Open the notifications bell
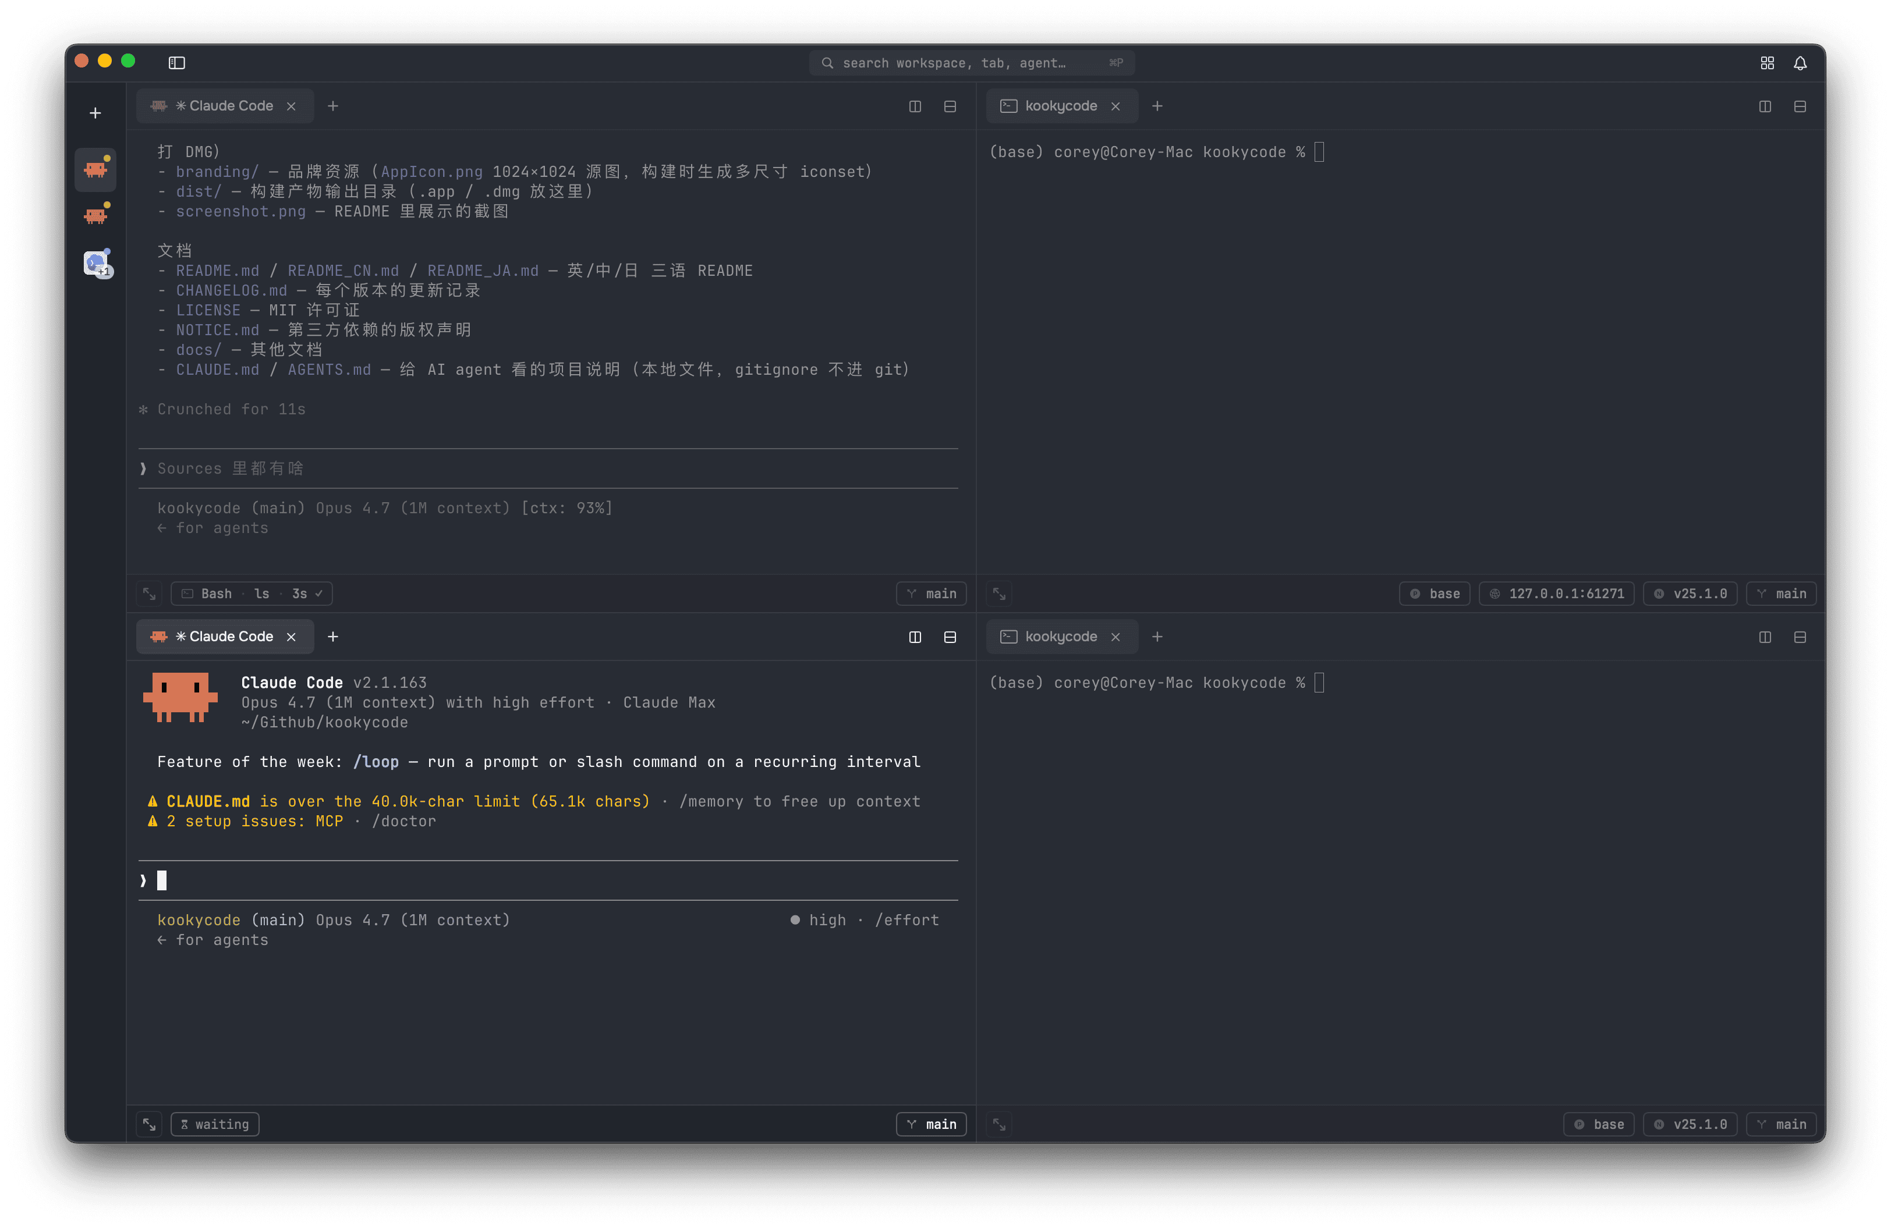 click(x=1800, y=63)
